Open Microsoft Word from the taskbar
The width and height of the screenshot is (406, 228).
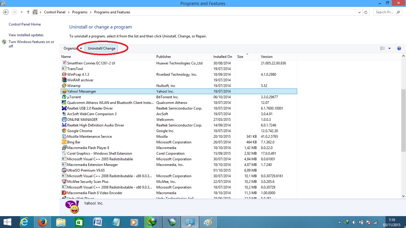98,222
